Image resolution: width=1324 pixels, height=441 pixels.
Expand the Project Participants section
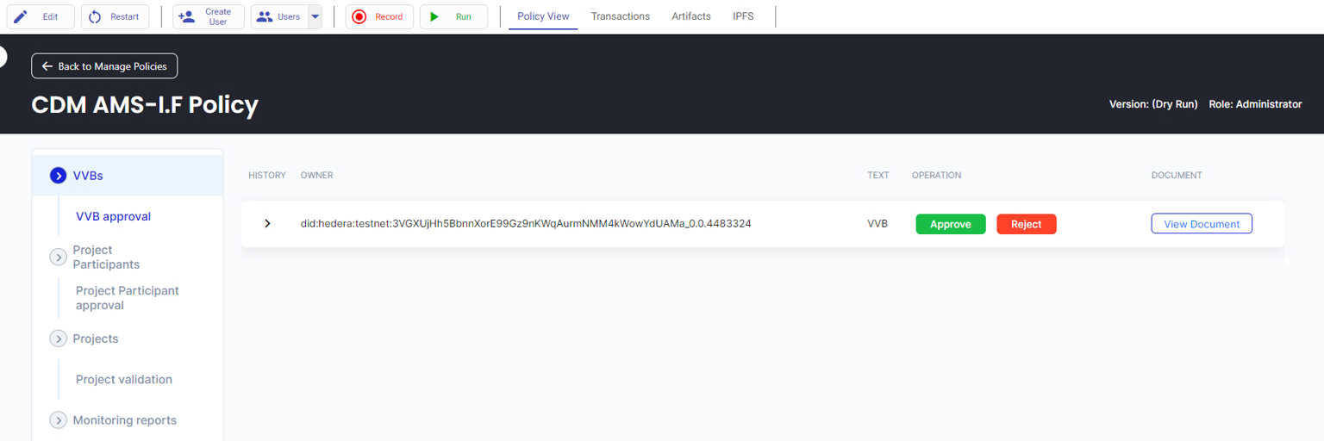coord(59,257)
